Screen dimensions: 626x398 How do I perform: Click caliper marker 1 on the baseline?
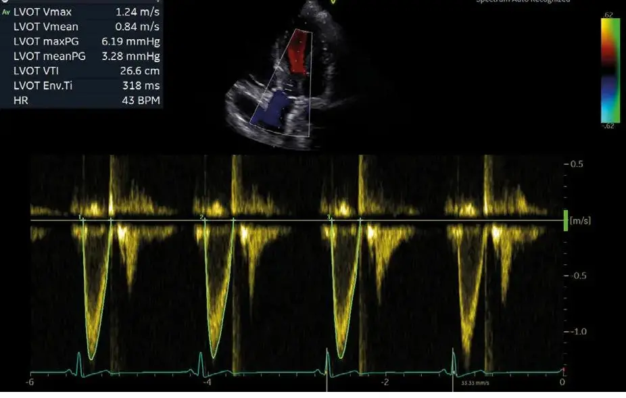click(x=80, y=217)
